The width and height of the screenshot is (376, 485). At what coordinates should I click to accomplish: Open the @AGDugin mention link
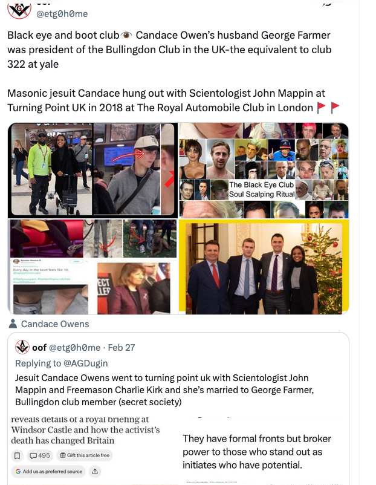click(x=85, y=363)
